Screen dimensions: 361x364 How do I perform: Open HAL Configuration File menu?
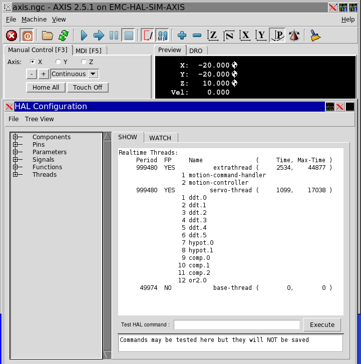coord(14,119)
